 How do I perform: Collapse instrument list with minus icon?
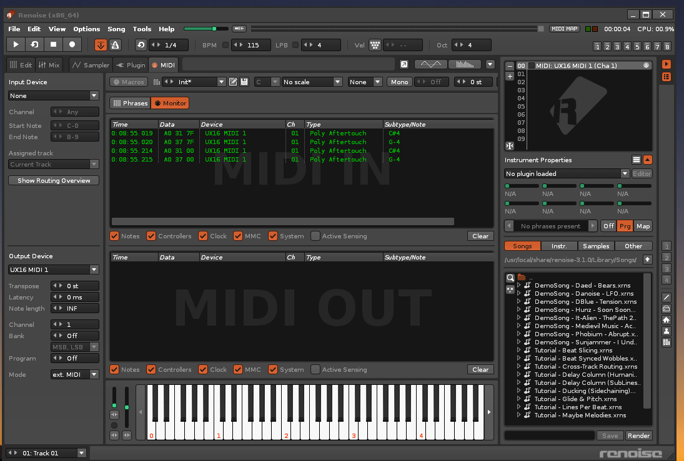coord(510,66)
